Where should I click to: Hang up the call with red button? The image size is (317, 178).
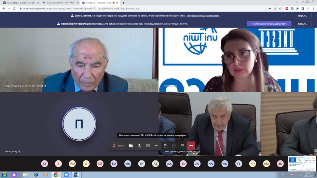tap(191, 146)
